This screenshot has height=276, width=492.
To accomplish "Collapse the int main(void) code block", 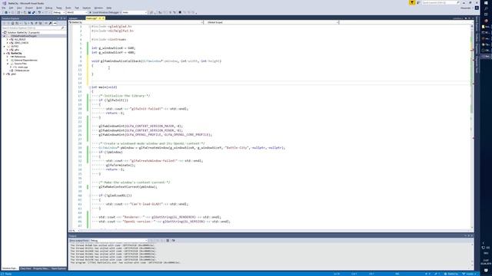I will click(90, 87).
